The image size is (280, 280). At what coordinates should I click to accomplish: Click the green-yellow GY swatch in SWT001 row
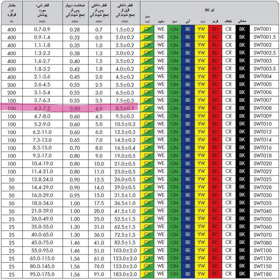coord(147,29)
